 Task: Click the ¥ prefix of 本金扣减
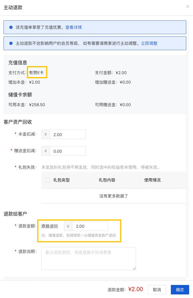click(x=46, y=134)
